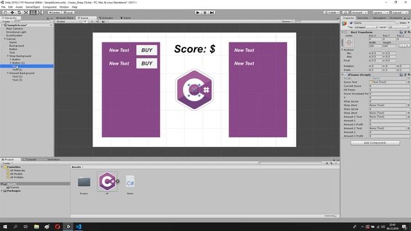The width and height of the screenshot is (411, 231).
Task: Expand Button (1) in Hierarchy
Action: (11, 63)
